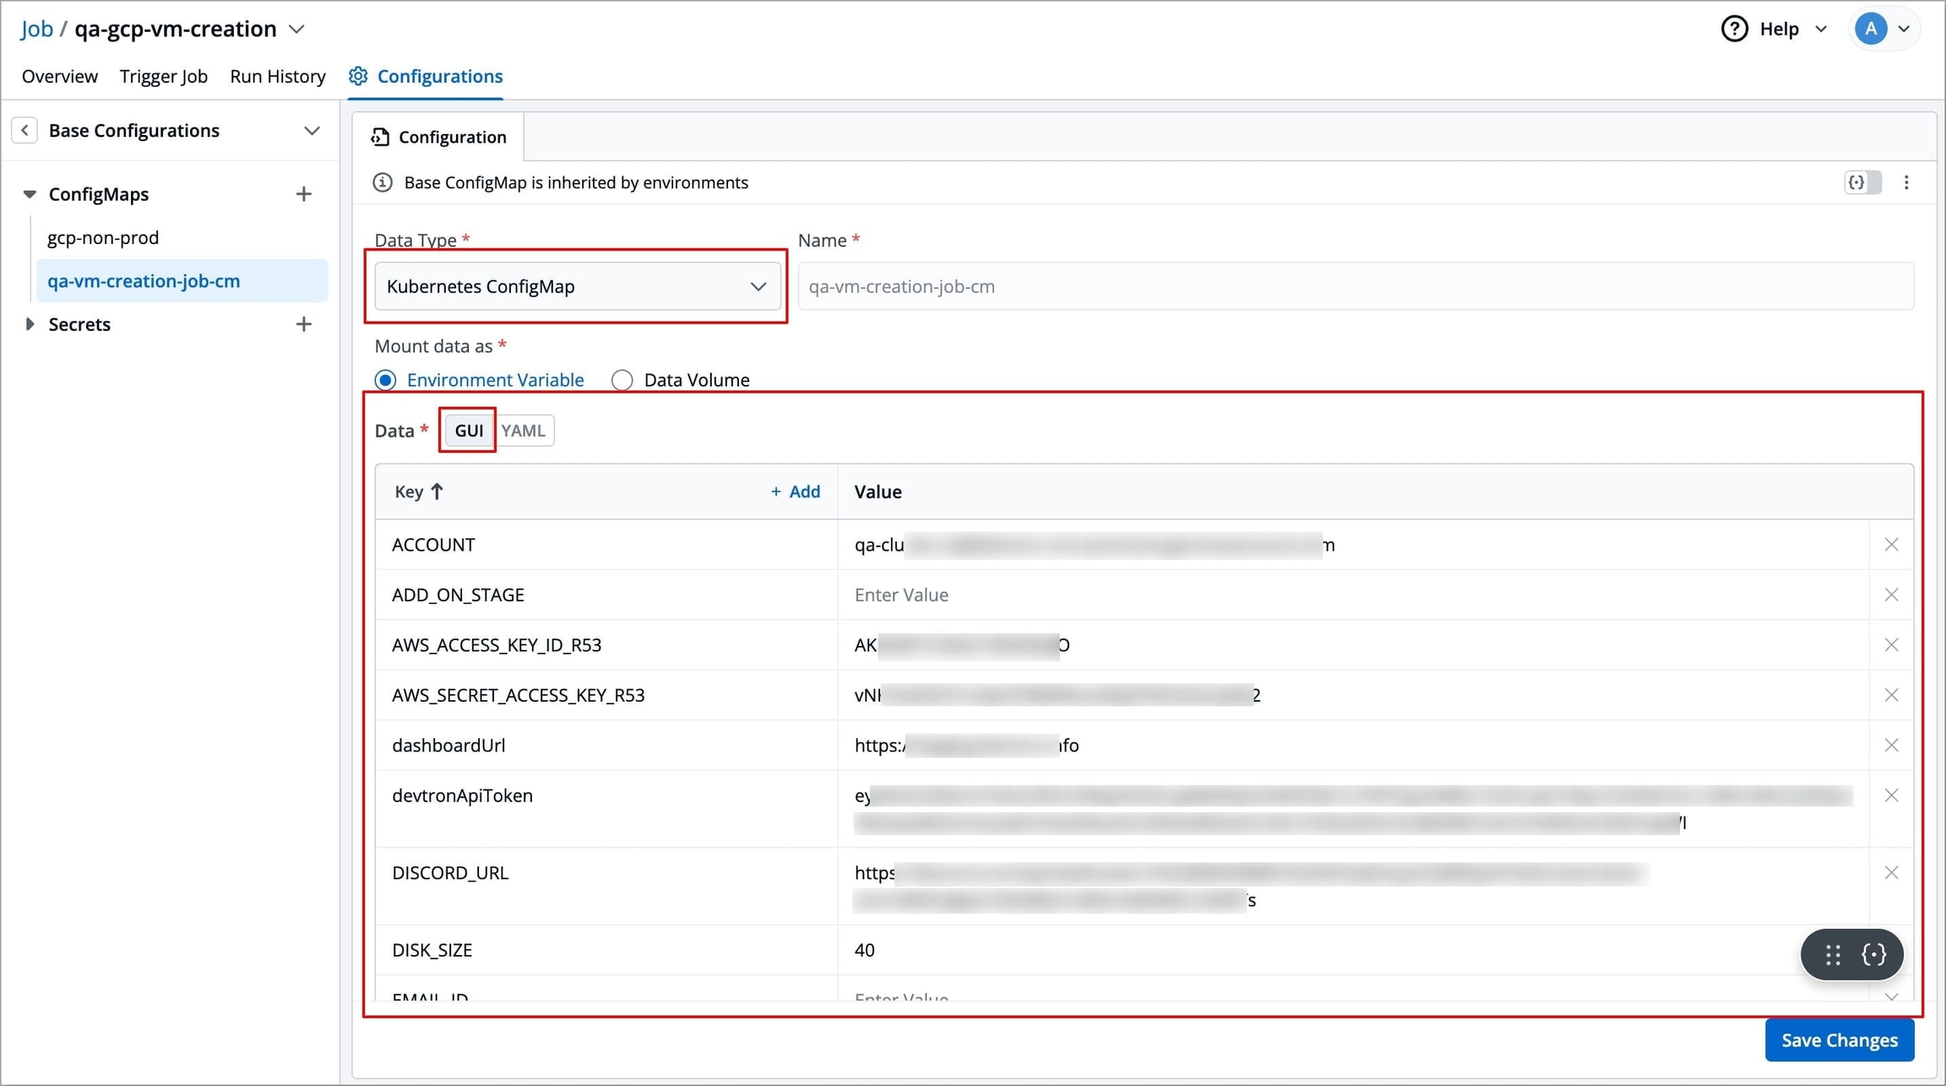Delete the DISK_SIZE entry with X icon
Screen dimensions: 1946x1086
click(x=1891, y=950)
